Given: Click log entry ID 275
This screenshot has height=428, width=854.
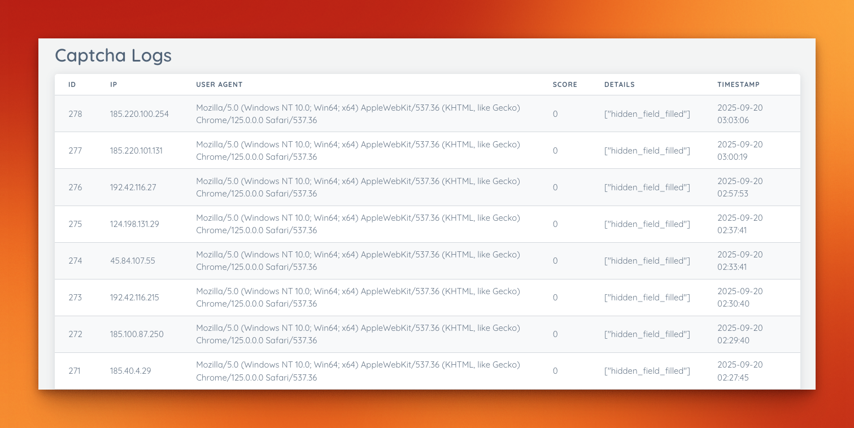Looking at the screenshot, I should (75, 224).
